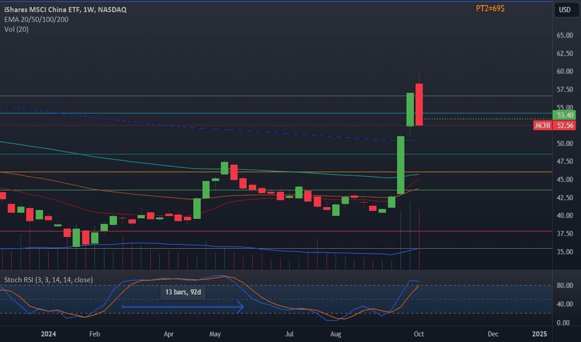Click the 50.00 price axis label

565,144
